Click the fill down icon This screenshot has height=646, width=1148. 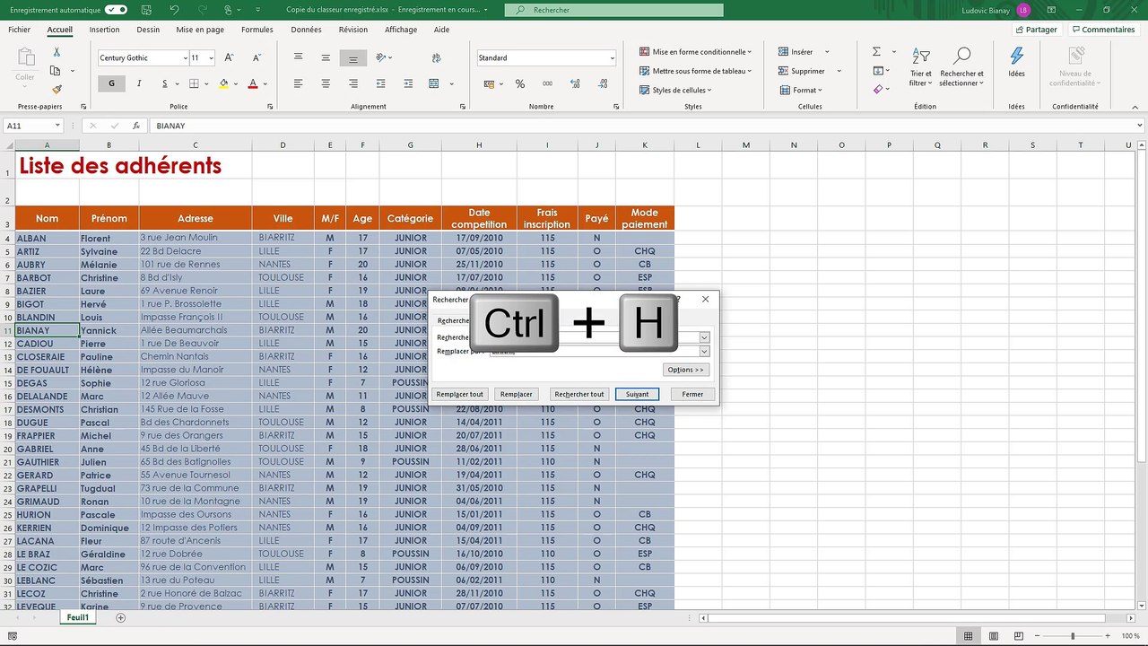tap(876, 71)
